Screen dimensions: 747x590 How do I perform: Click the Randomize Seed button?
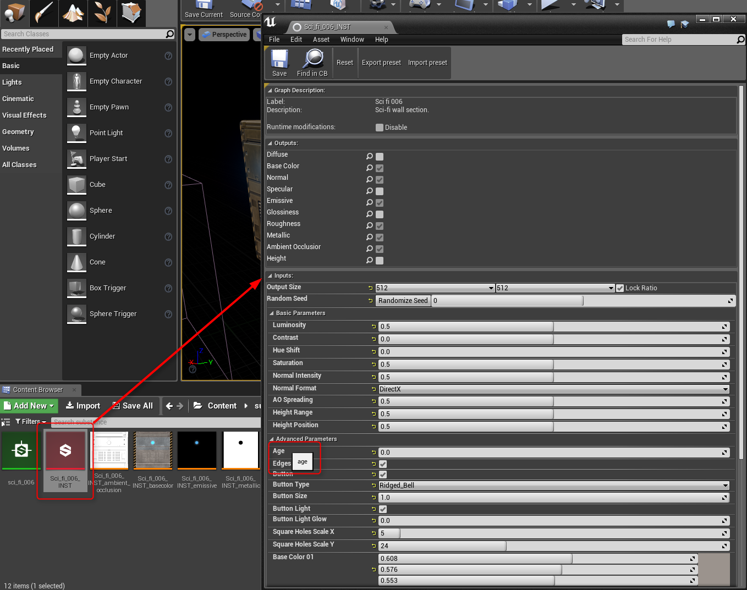coord(403,301)
